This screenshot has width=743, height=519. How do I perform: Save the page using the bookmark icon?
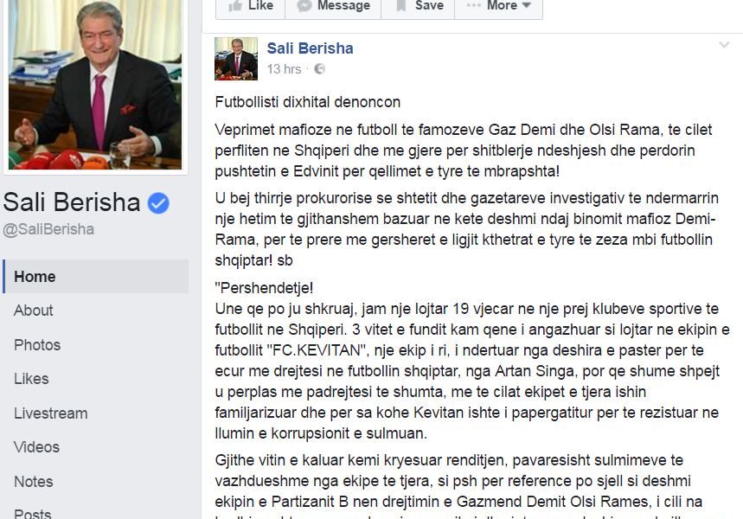tap(418, 6)
